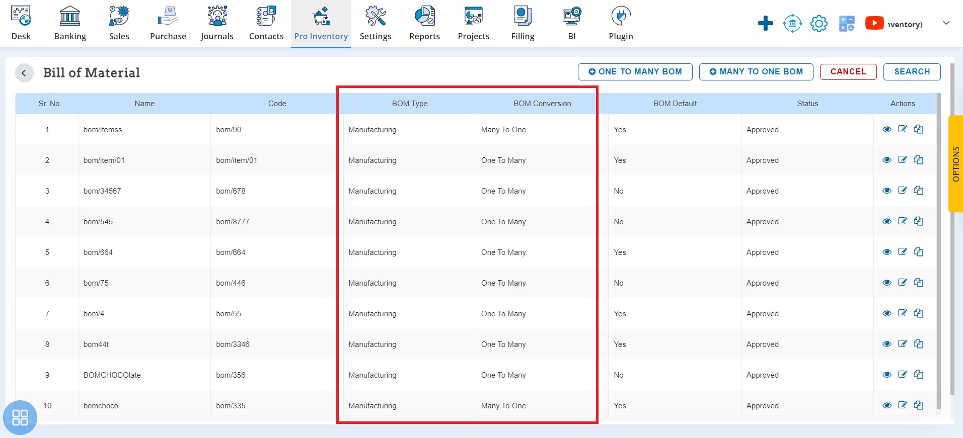Screen dimensions: 963x438
Task: Click the CANCEL button
Action: [848, 71]
